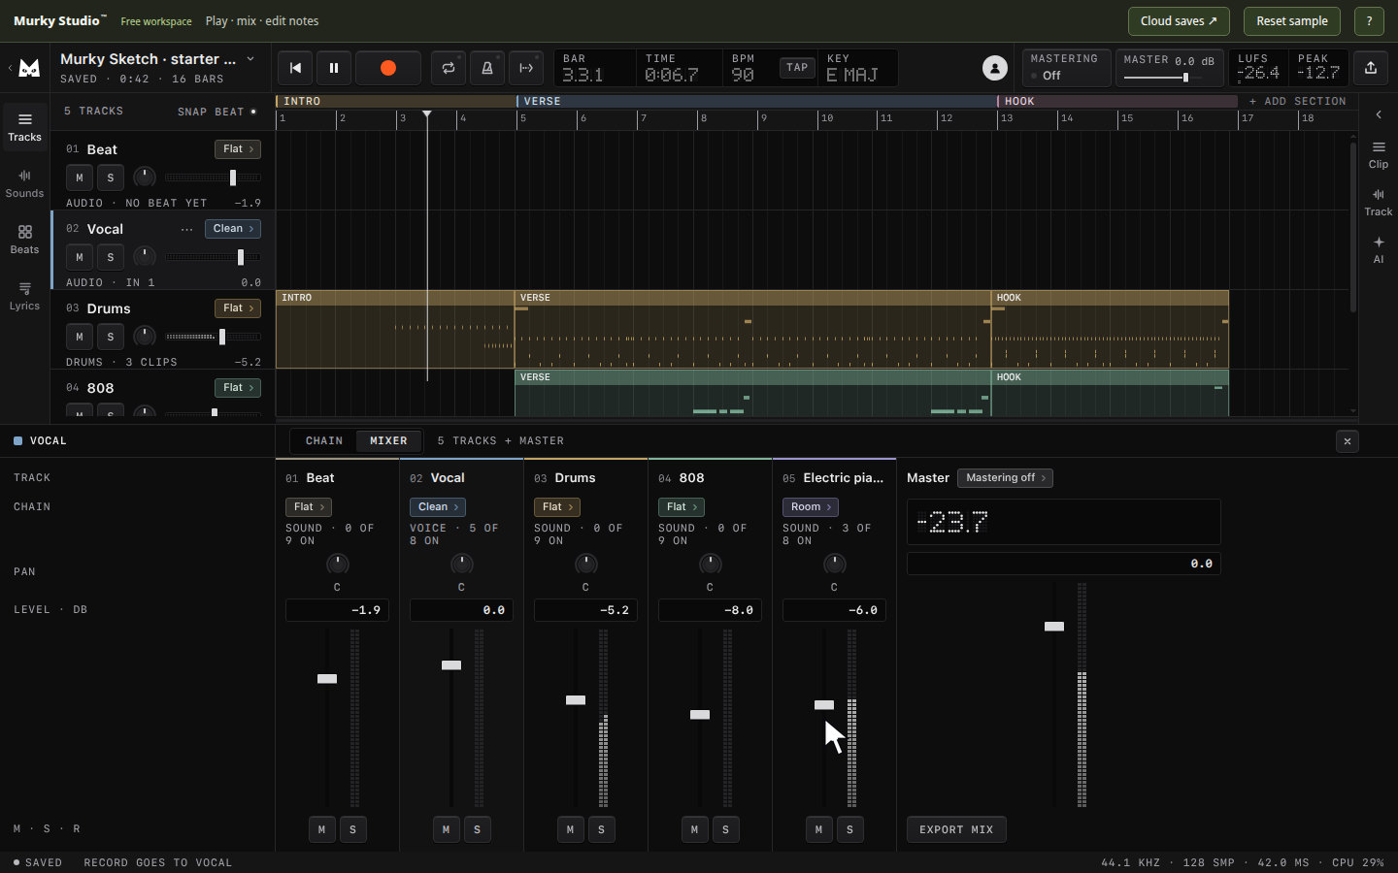Viewport: 1398px width, 873px height.
Task: Open Drums track Flat preset in track list
Action: pos(238,308)
